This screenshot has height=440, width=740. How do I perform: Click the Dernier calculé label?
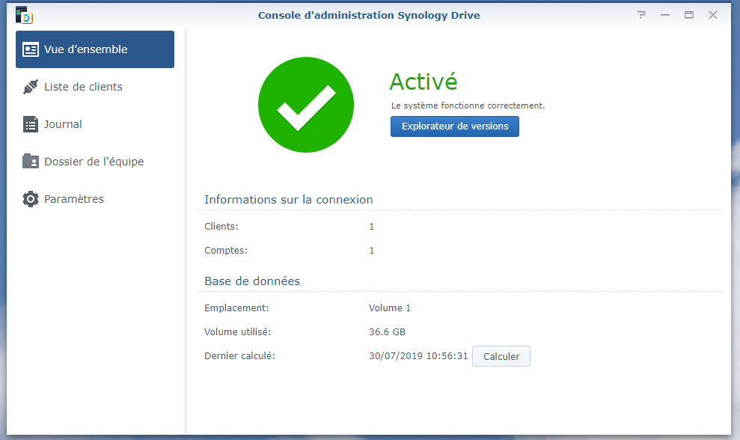[x=239, y=356]
